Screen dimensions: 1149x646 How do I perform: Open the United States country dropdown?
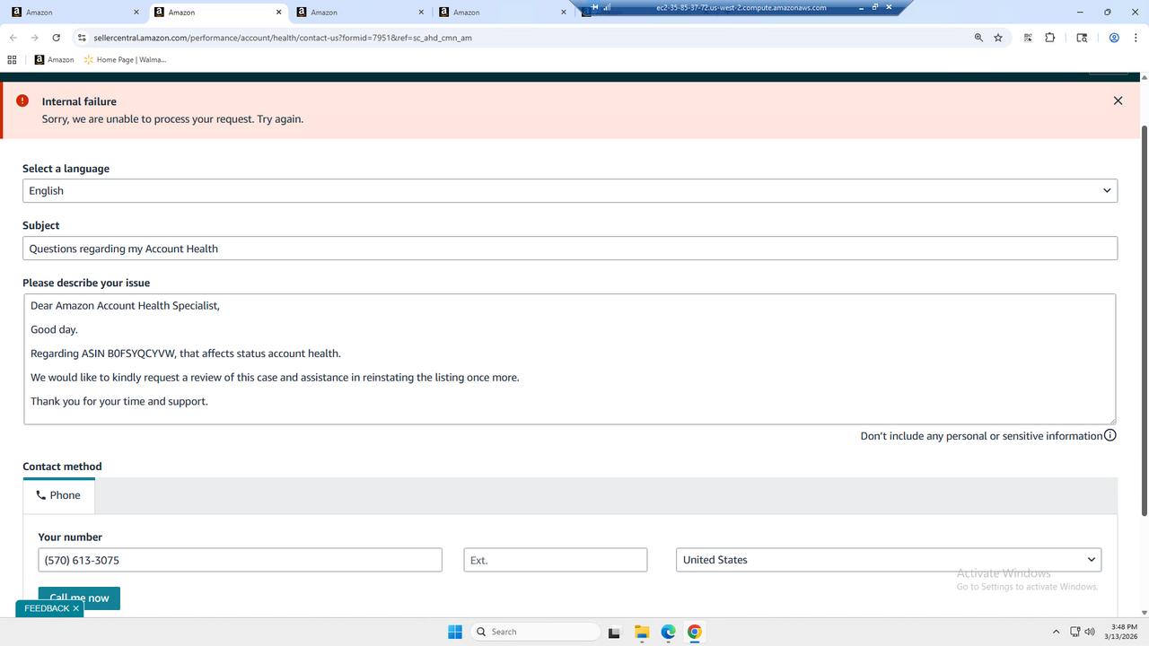click(x=889, y=560)
